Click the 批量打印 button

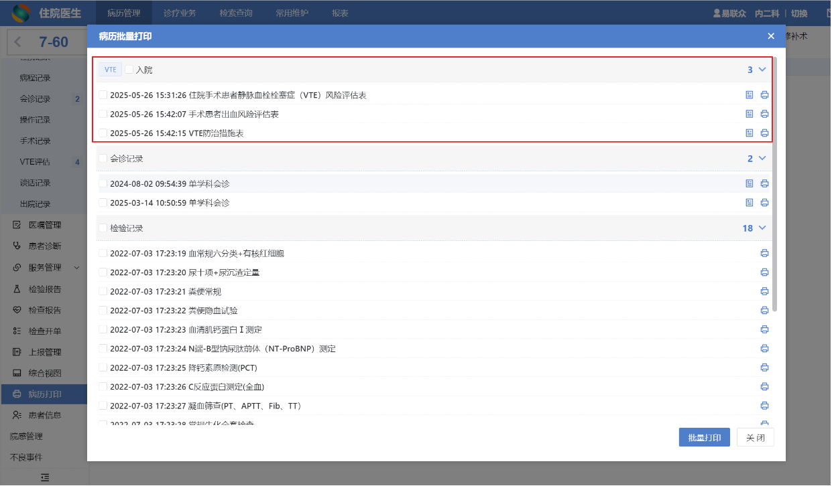click(x=704, y=438)
